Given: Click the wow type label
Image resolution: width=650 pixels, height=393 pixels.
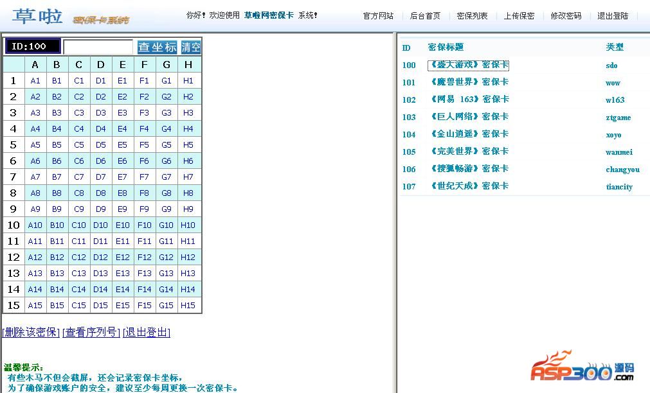Looking at the screenshot, I should point(613,83).
